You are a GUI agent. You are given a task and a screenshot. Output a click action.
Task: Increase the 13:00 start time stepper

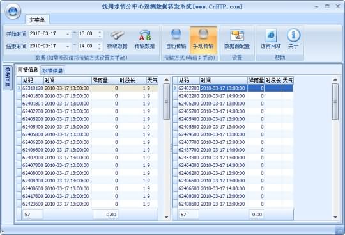(100, 32)
